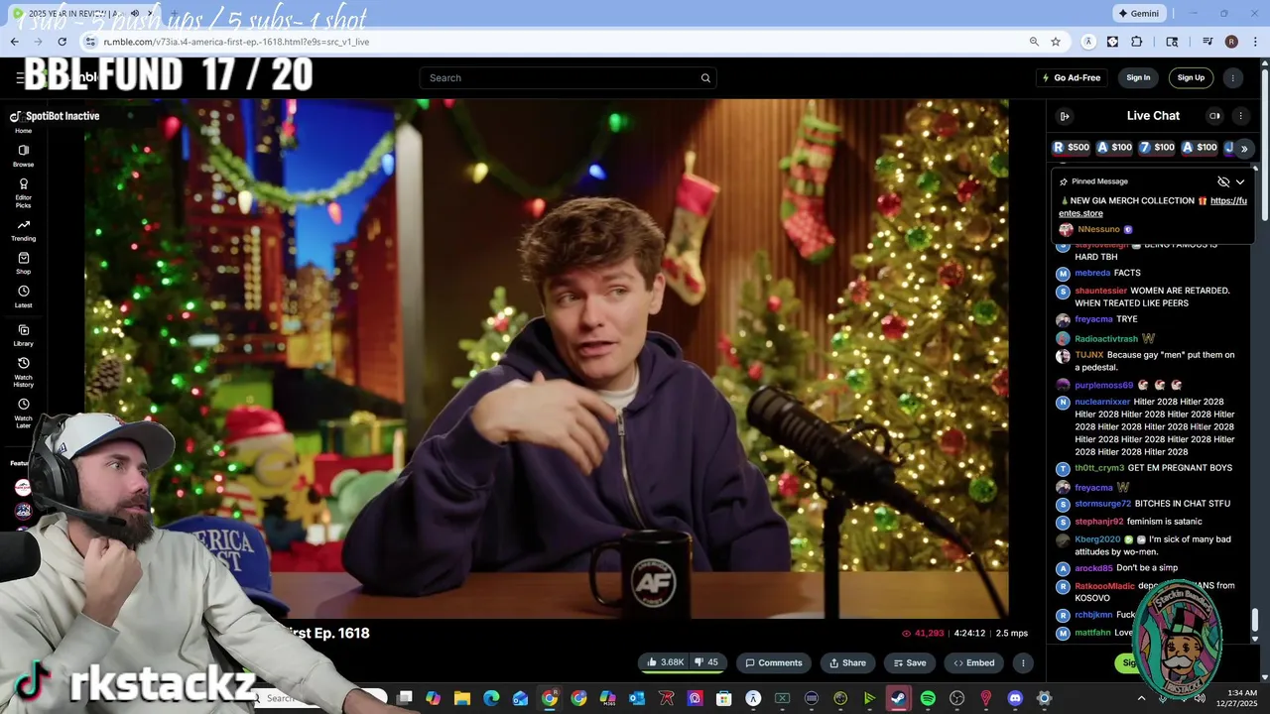This screenshot has width=1270, height=714.
Task: Open the R $500 rant badge
Action: [1072, 147]
